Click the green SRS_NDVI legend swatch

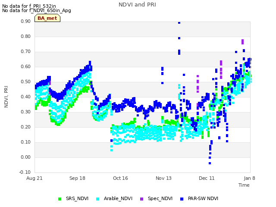pyautogui.click(x=60, y=199)
